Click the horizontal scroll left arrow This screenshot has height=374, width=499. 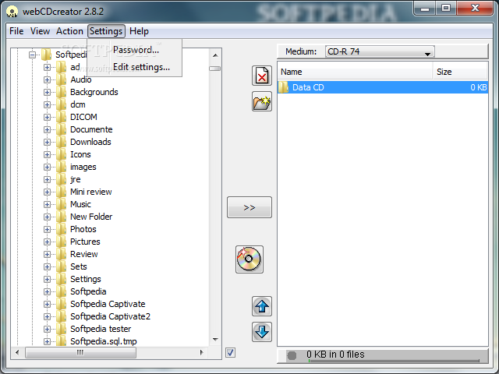(17, 352)
